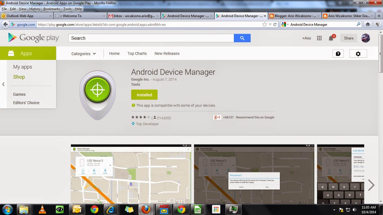383x215 pixels.
Task: Open the Firefox Help menu
Action: coord(78,9)
